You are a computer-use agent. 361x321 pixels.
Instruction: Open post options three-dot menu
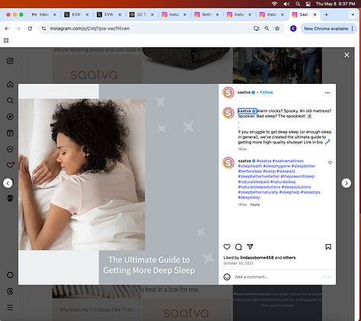[327, 93]
